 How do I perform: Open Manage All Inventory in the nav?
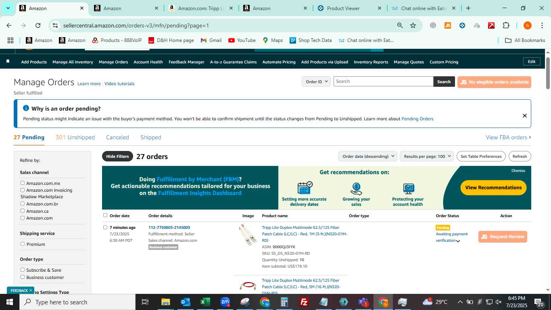pos(73,62)
